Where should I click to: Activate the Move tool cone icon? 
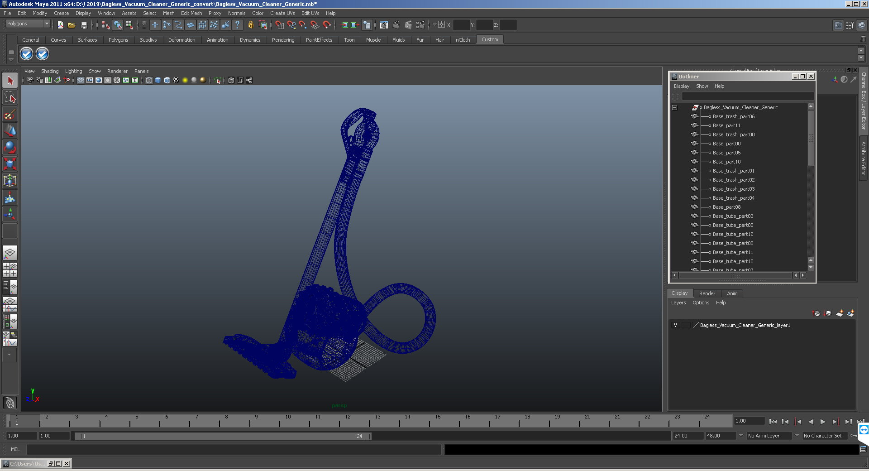tap(10, 130)
